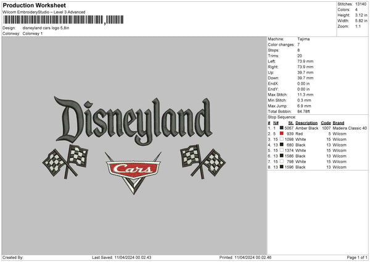Click the Width value 5.82 in
This screenshot has width=370, height=262.
click(x=361, y=21)
